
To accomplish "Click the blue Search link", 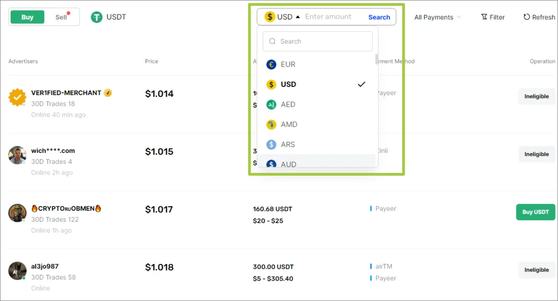I will [x=379, y=16].
